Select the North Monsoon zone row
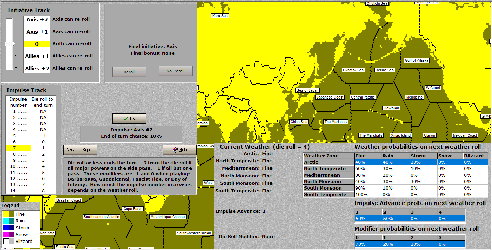The height and width of the screenshot is (250, 492). tap(395, 181)
